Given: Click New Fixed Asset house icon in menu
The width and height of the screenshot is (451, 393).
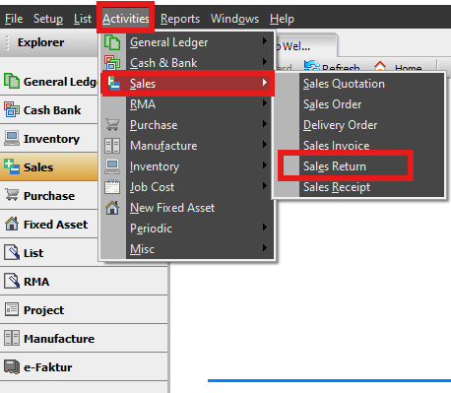Looking at the screenshot, I should point(112,208).
